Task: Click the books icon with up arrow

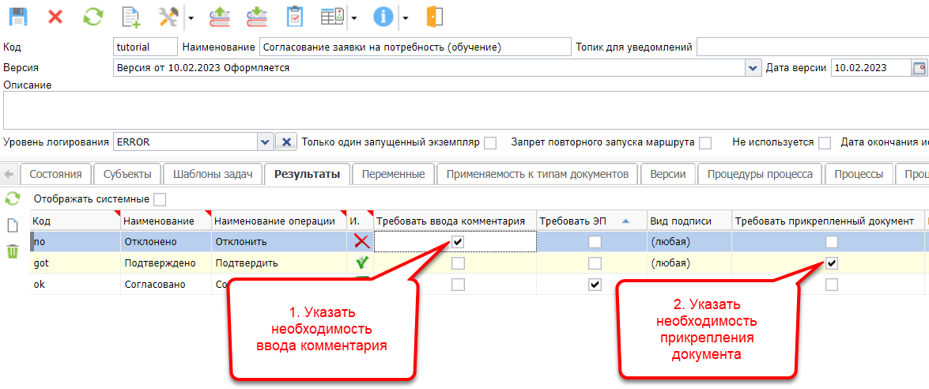Action: click(x=219, y=17)
